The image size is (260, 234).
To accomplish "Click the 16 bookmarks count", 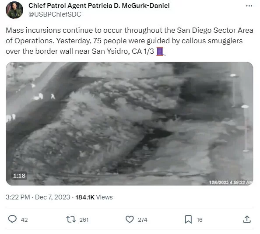I will pyautogui.click(x=200, y=220).
